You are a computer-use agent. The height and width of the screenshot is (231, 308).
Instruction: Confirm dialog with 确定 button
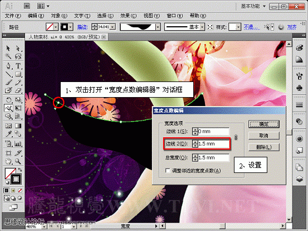(264, 124)
